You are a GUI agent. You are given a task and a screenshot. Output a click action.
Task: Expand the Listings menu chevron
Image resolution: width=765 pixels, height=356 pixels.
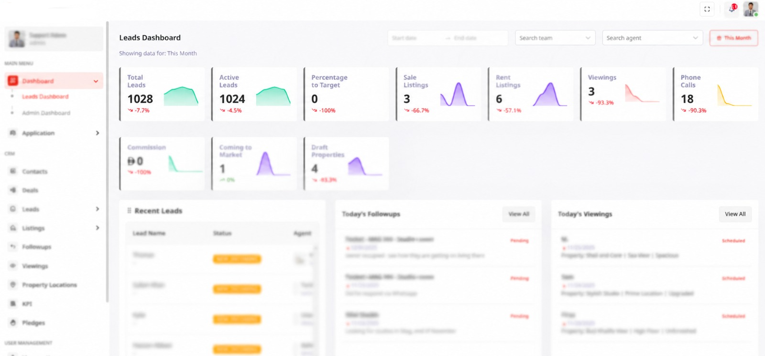click(x=97, y=228)
